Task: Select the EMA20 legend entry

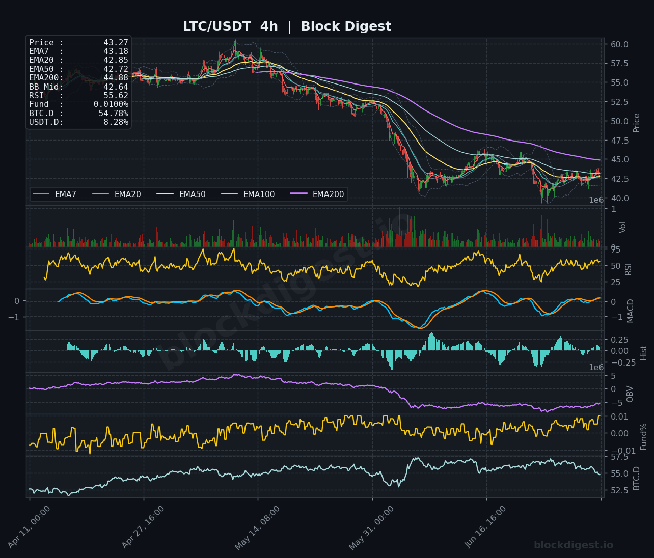Action: [x=117, y=194]
